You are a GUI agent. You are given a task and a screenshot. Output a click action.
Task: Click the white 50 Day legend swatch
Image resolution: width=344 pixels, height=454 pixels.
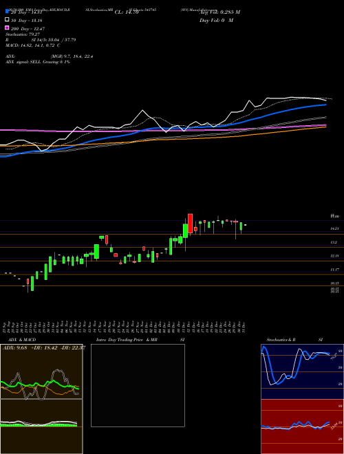coord(7,20)
